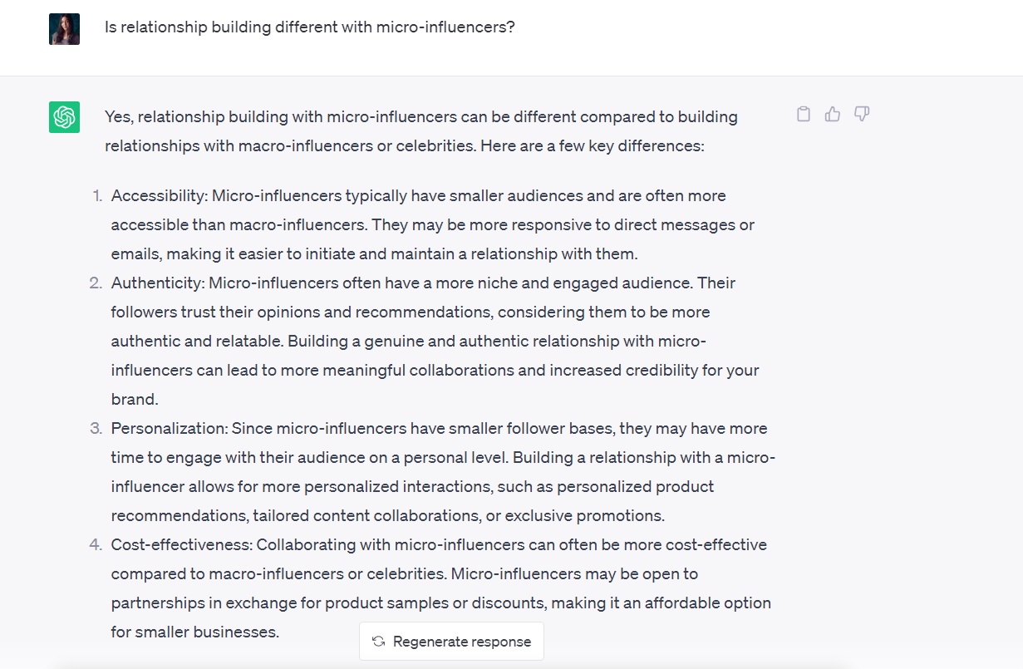Copy the assistant response with the clipboard icon
The height and width of the screenshot is (669, 1023).
(804, 115)
